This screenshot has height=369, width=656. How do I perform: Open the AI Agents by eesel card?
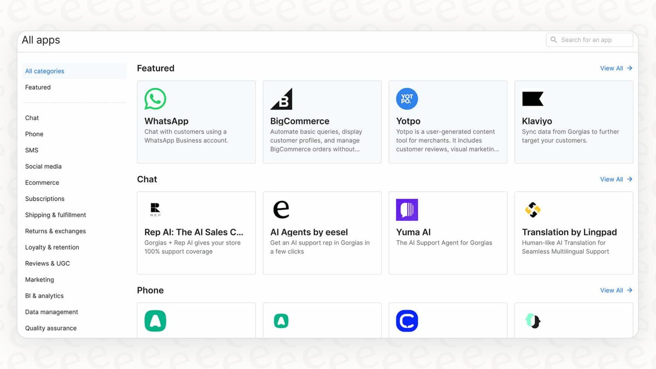[x=322, y=233]
